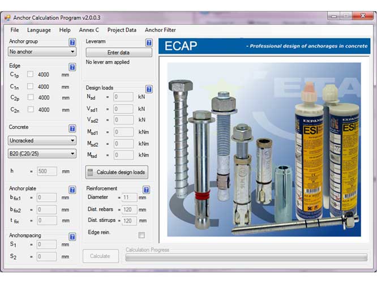Viewport: 377px width, 283px height.
Task: Click the help icon beside Anchor group
Action: [x=72, y=42]
